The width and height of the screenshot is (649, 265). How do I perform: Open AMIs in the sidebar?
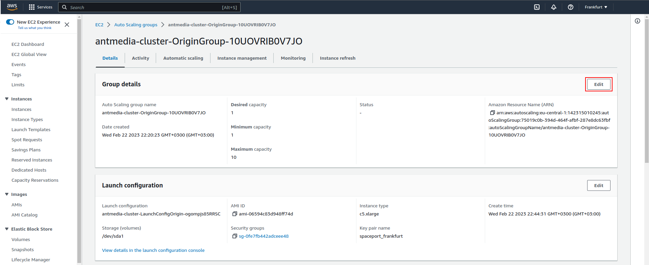(x=17, y=205)
